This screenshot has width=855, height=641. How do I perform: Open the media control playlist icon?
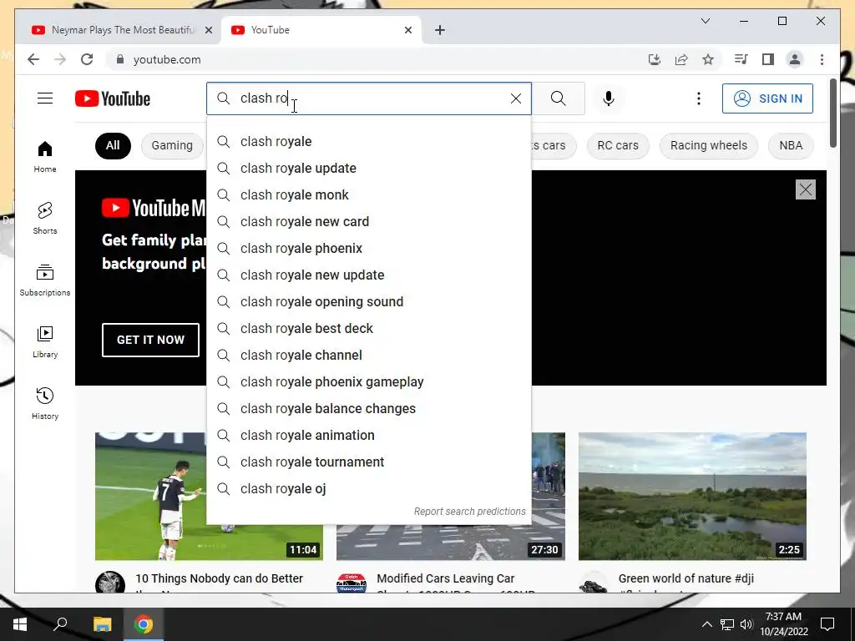click(741, 59)
